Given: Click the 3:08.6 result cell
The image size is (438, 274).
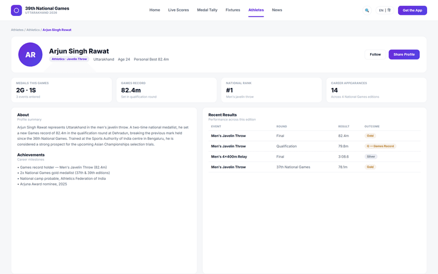Looking at the screenshot, I should click(x=343, y=157).
